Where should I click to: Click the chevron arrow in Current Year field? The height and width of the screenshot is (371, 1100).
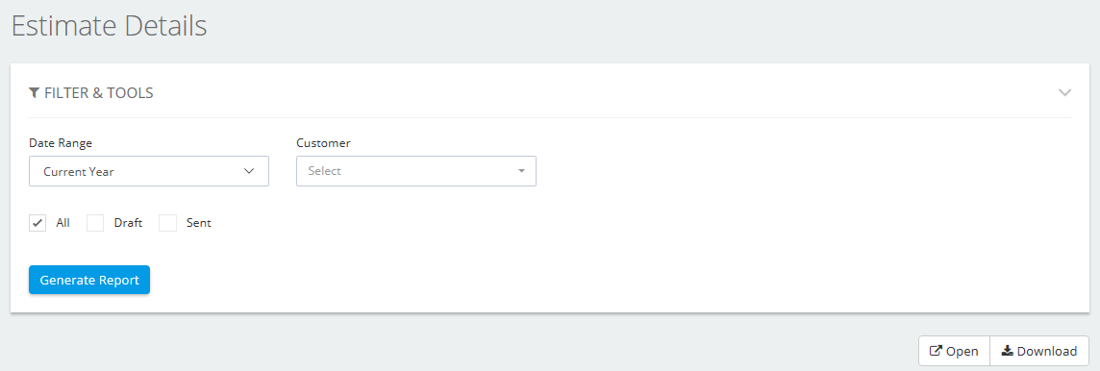click(248, 171)
